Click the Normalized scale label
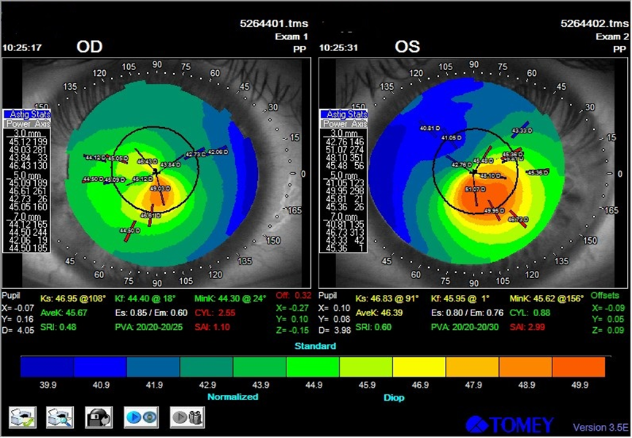 tap(233, 396)
